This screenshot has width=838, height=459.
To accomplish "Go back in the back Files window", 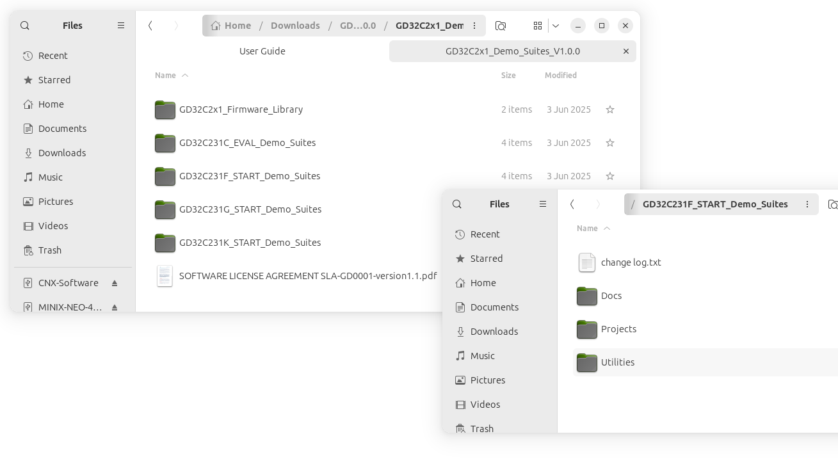I will tap(150, 26).
